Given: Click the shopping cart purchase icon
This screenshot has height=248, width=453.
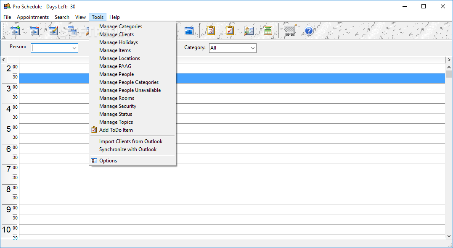Looking at the screenshot, I should point(290,30).
